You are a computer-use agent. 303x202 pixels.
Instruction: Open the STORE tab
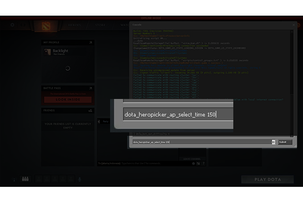(100, 25)
